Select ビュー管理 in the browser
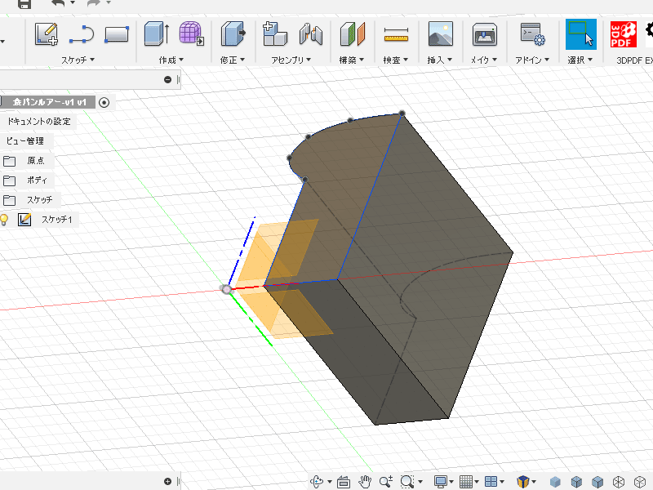Screen dimensions: 653x490 click(x=25, y=140)
